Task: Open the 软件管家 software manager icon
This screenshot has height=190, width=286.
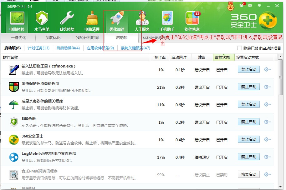Action: click(x=192, y=21)
